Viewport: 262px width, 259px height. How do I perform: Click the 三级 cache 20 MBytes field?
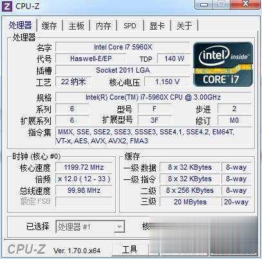pos(190,202)
